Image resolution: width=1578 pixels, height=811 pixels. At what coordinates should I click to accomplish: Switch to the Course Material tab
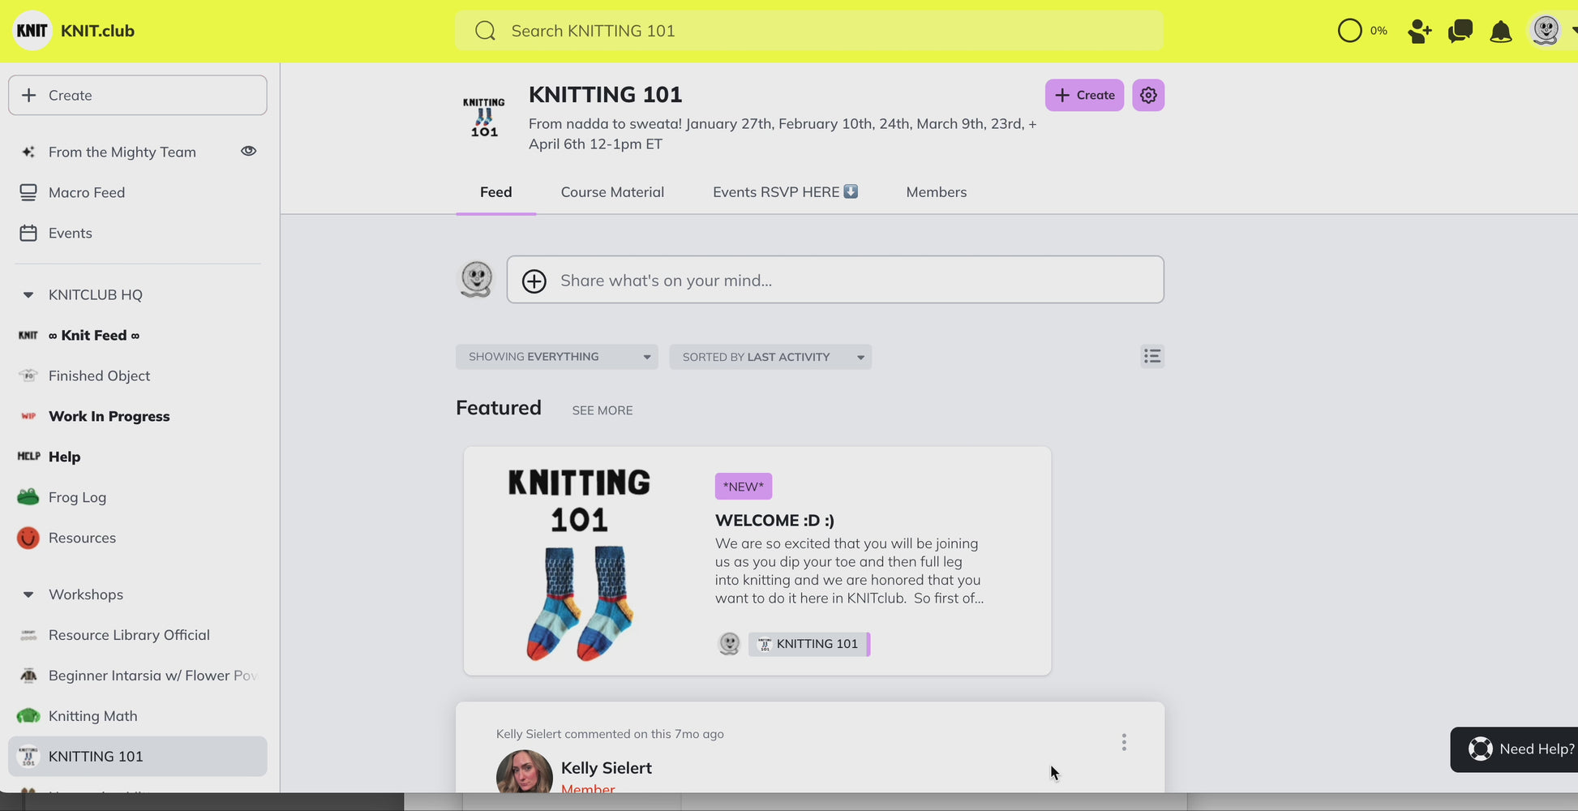pyautogui.click(x=612, y=192)
